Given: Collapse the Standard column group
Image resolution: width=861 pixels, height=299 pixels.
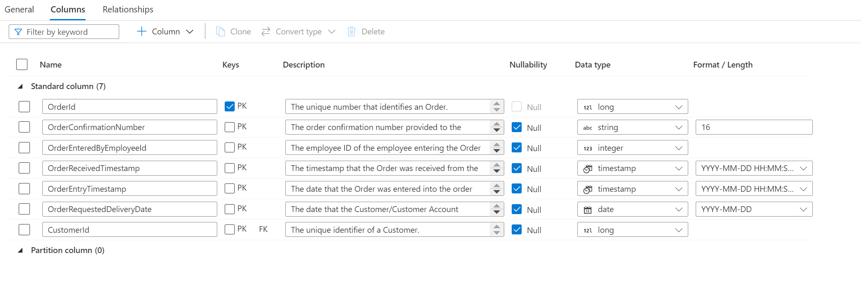Looking at the screenshot, I should pos(20,87).
